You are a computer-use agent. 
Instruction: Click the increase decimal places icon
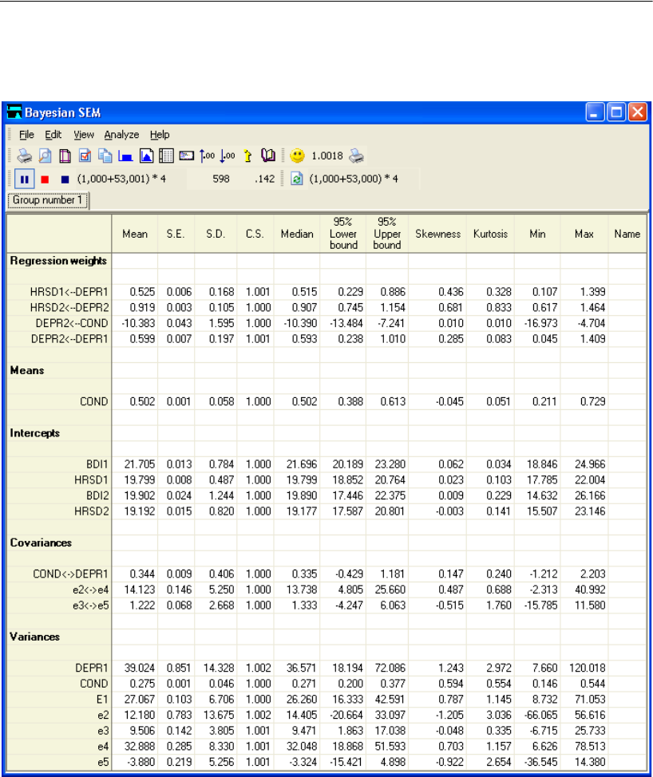(205, 156)
